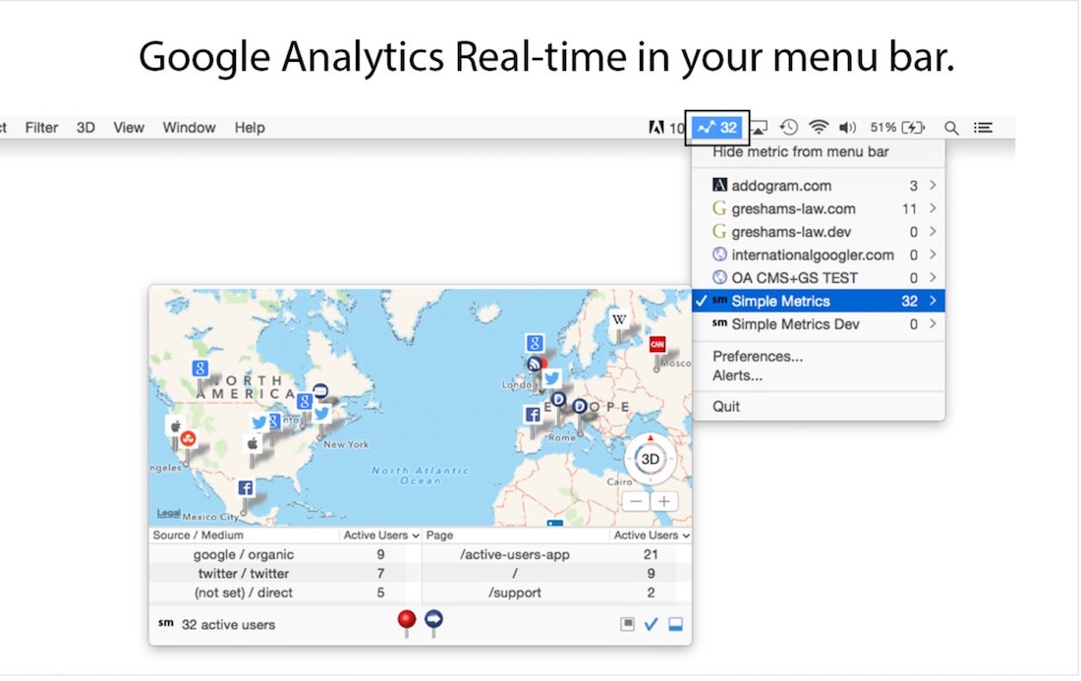Click the sm logo beside 32 active users
The width and height of the screenshot is (1081, 681).
click(165, 623)
